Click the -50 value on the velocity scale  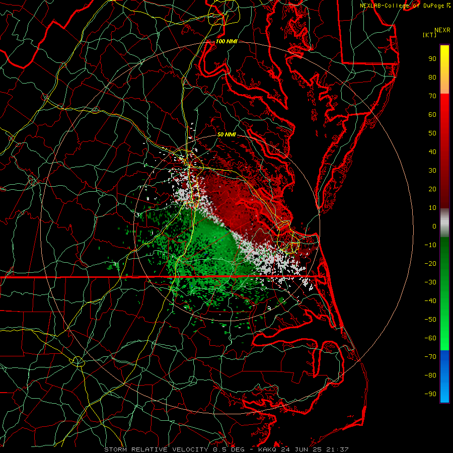(430, 320)
